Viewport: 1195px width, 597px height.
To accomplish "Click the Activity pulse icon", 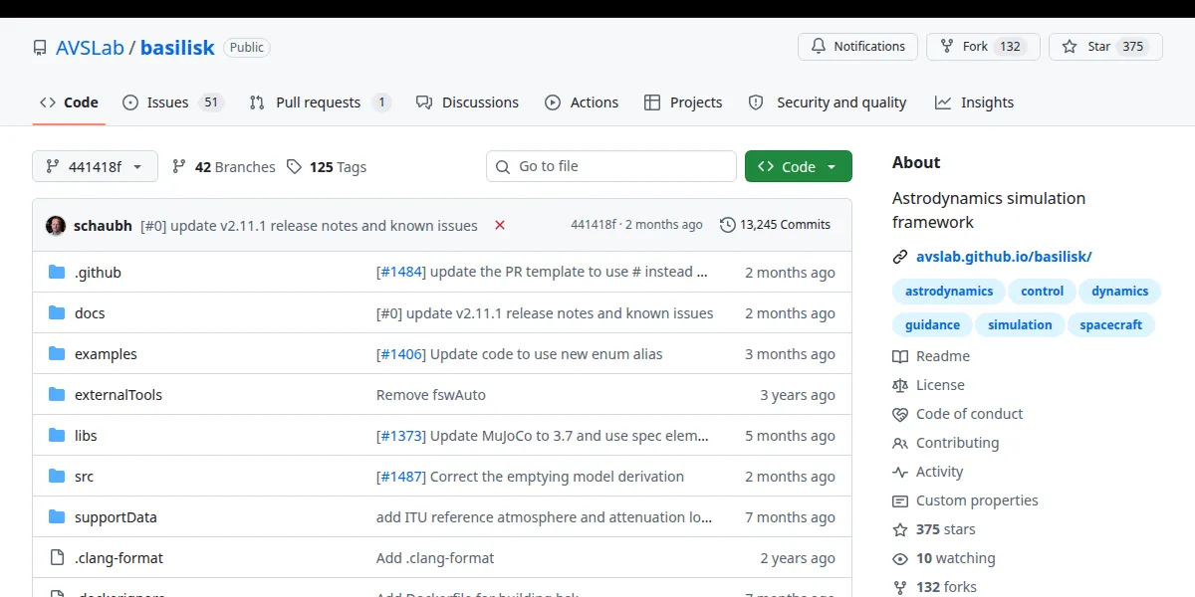I will tap(900, 472).
